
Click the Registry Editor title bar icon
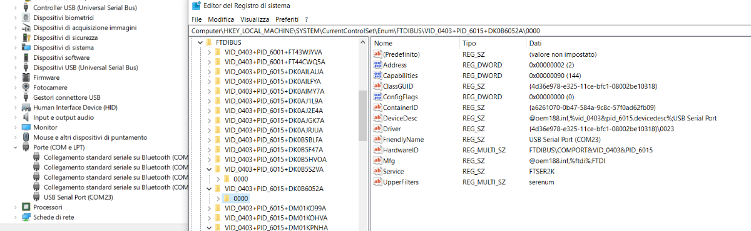[197, 6]
